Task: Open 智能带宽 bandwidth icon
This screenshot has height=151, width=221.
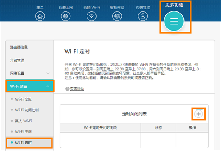Action: (x=117, y=17)
